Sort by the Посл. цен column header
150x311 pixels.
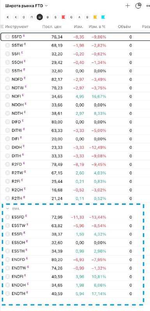coord(52,26)
